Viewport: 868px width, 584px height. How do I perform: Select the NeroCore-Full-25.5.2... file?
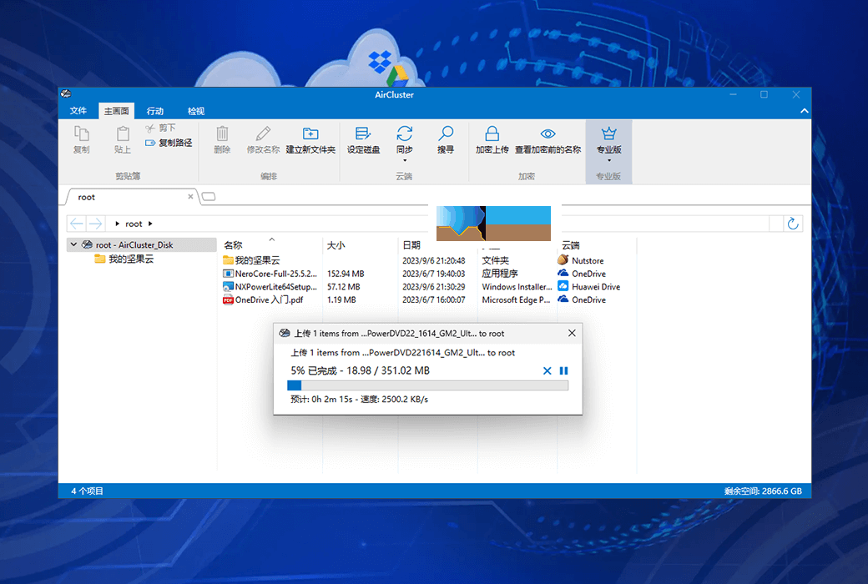click(x=270, y=274)
